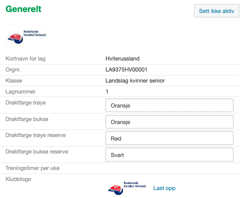Focus the Draktfarge trøye field with Oransje

(169, 105)
